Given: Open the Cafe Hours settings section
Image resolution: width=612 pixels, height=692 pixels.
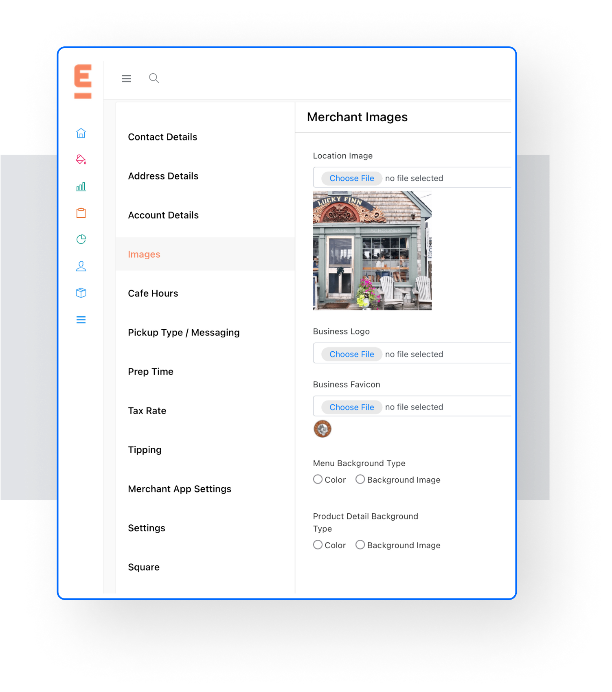Looking at the screenshot, I should click(x=153, y=293).
